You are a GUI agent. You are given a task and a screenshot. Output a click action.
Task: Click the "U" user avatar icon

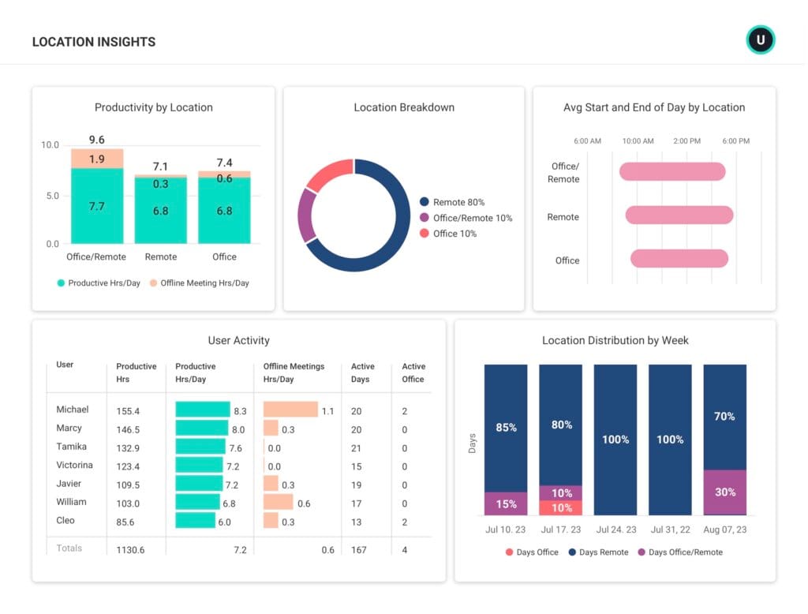pyautogui.click(x=760, y=39)
